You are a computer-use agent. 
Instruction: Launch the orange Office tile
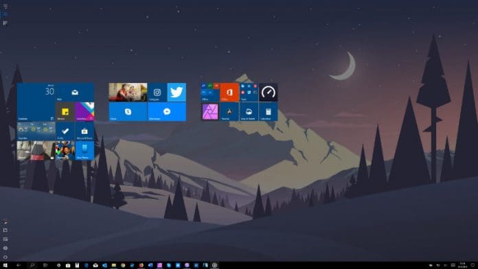229,93
